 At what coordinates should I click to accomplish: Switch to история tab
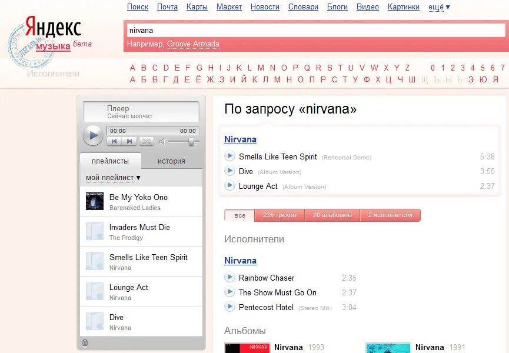(171, 161)
